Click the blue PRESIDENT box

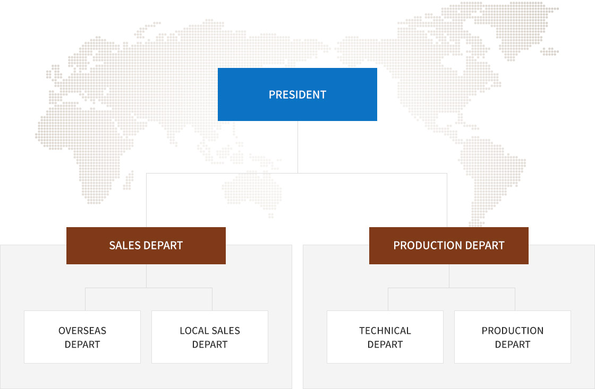(297, 94)
